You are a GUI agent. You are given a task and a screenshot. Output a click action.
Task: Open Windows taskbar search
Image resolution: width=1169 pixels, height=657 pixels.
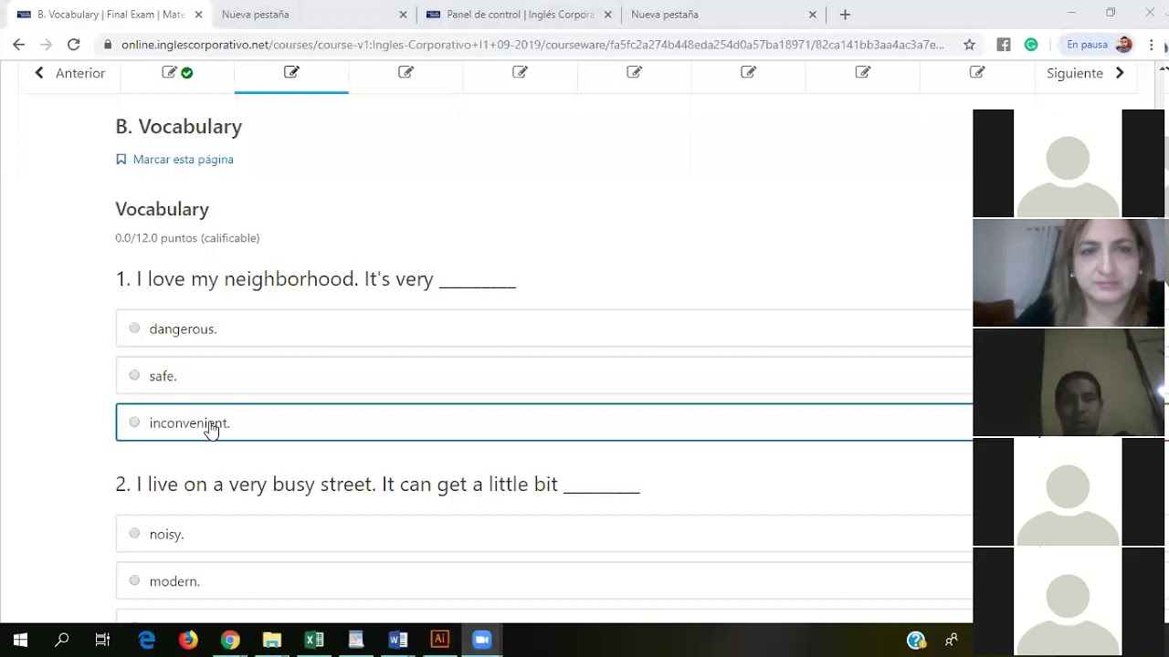click(x=62, y=640)
